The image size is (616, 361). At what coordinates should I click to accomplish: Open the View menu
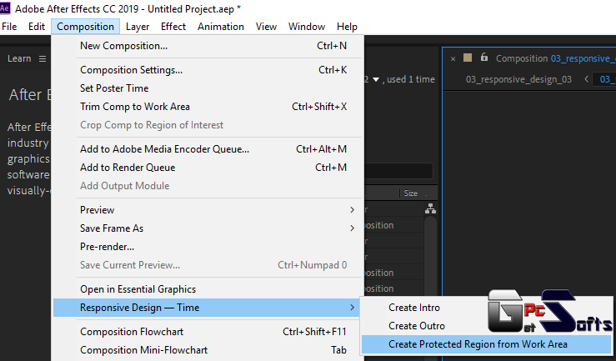266,27
